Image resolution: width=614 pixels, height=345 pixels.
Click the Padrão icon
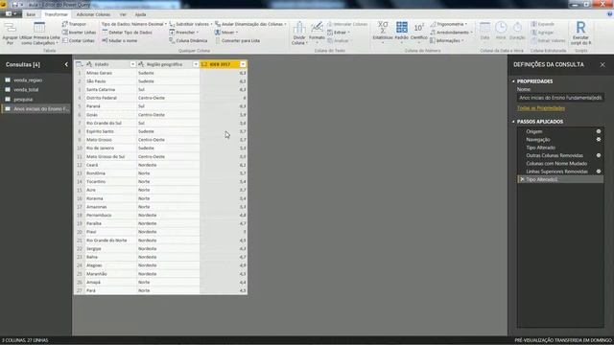pos(401,28)
